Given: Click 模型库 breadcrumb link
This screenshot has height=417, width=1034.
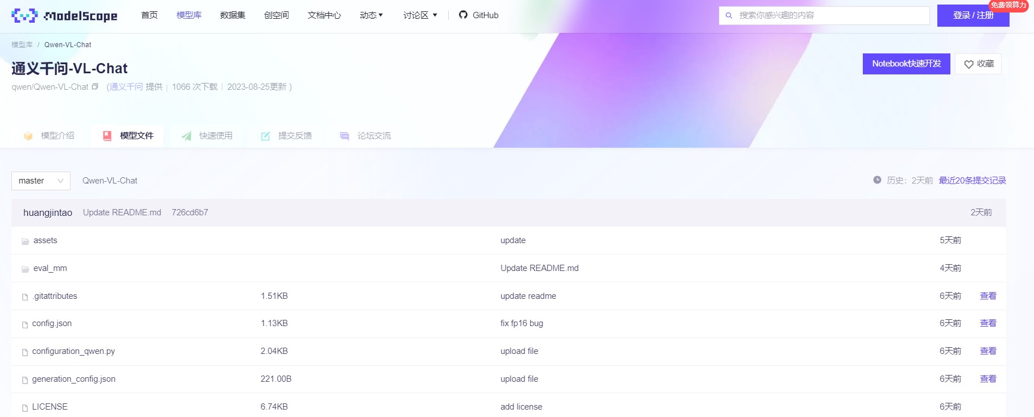Looking at the screenshot, I should (22, 45).
